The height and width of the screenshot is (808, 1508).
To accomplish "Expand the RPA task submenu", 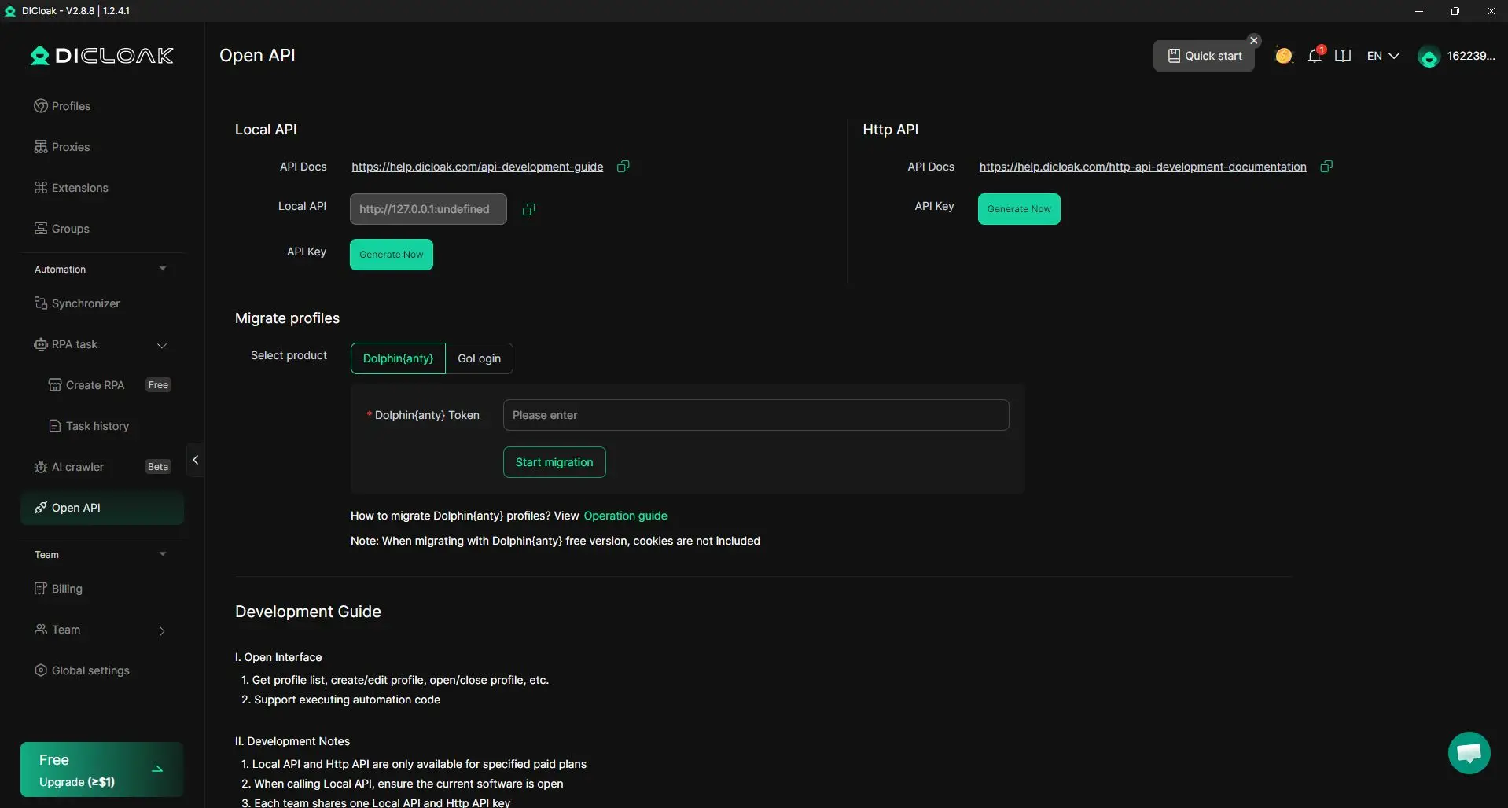I will click(162, 345).
